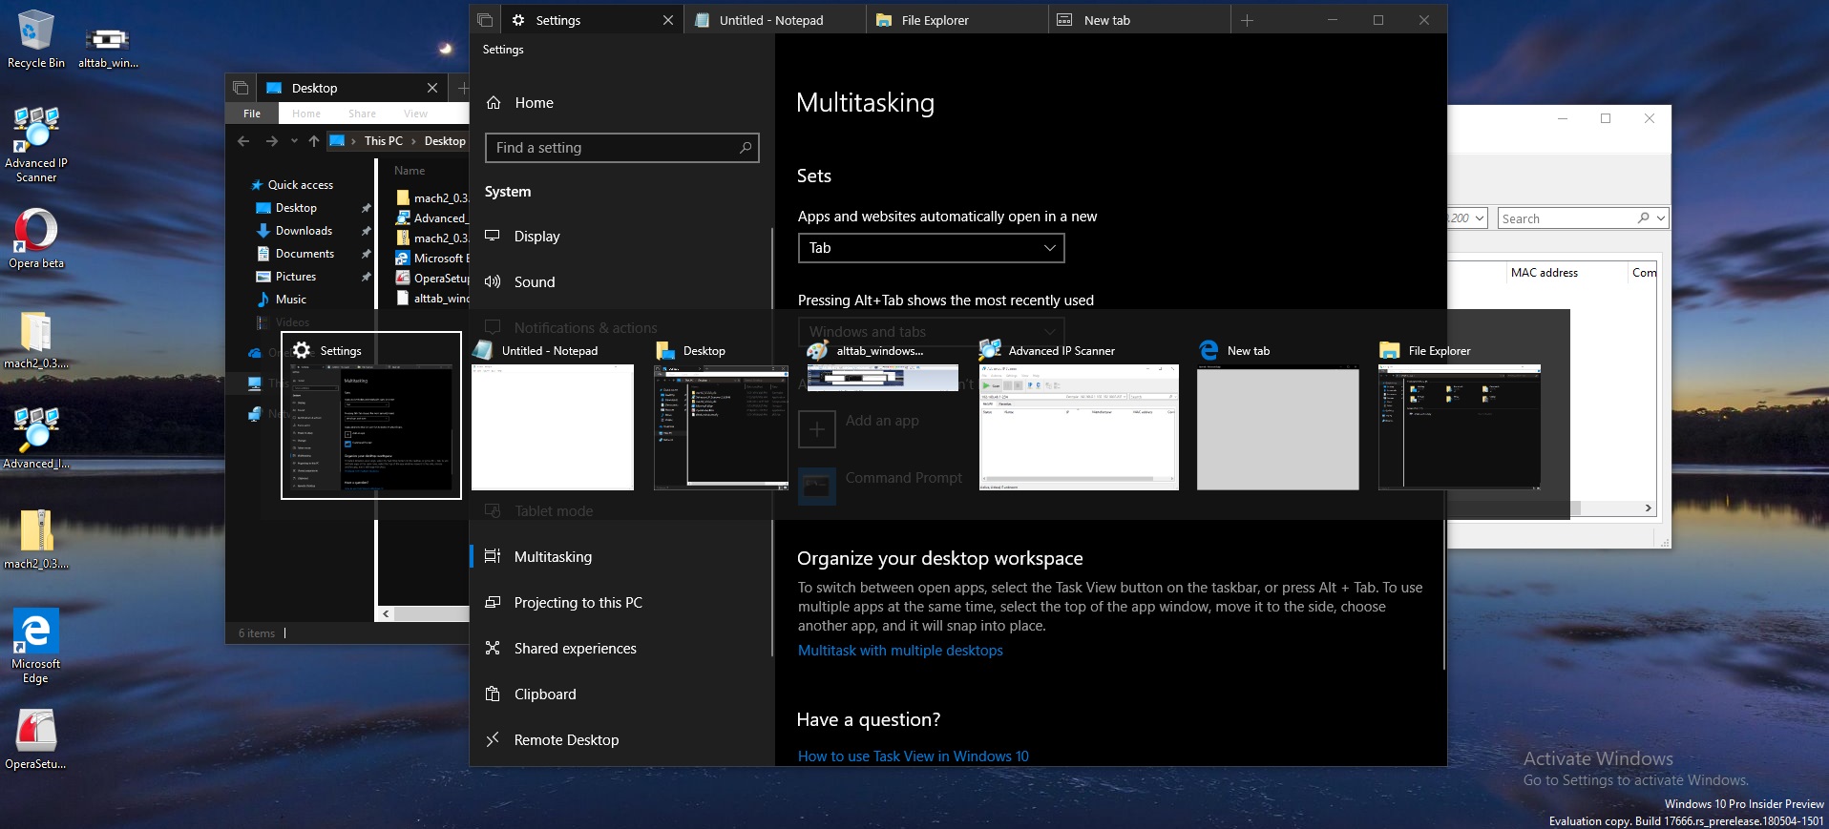
Task: Click the Remote Desktop icon in Settings
Action: [x=493, y=739]
